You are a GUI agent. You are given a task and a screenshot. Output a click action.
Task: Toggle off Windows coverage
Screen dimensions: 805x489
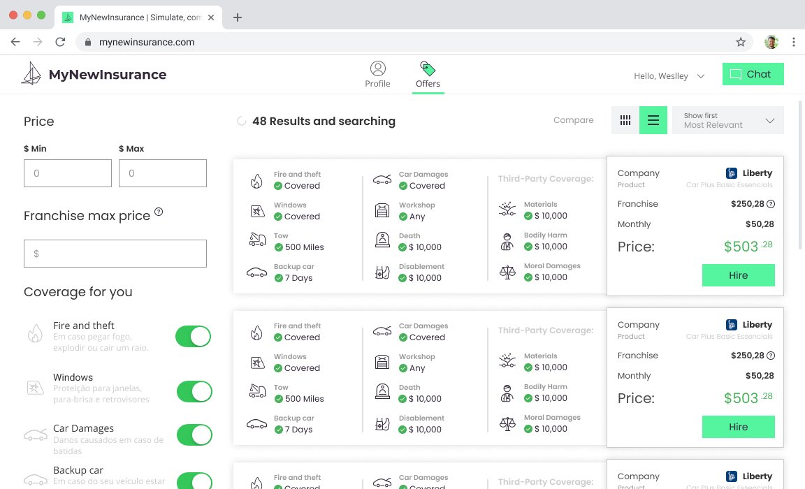(194, 391)
